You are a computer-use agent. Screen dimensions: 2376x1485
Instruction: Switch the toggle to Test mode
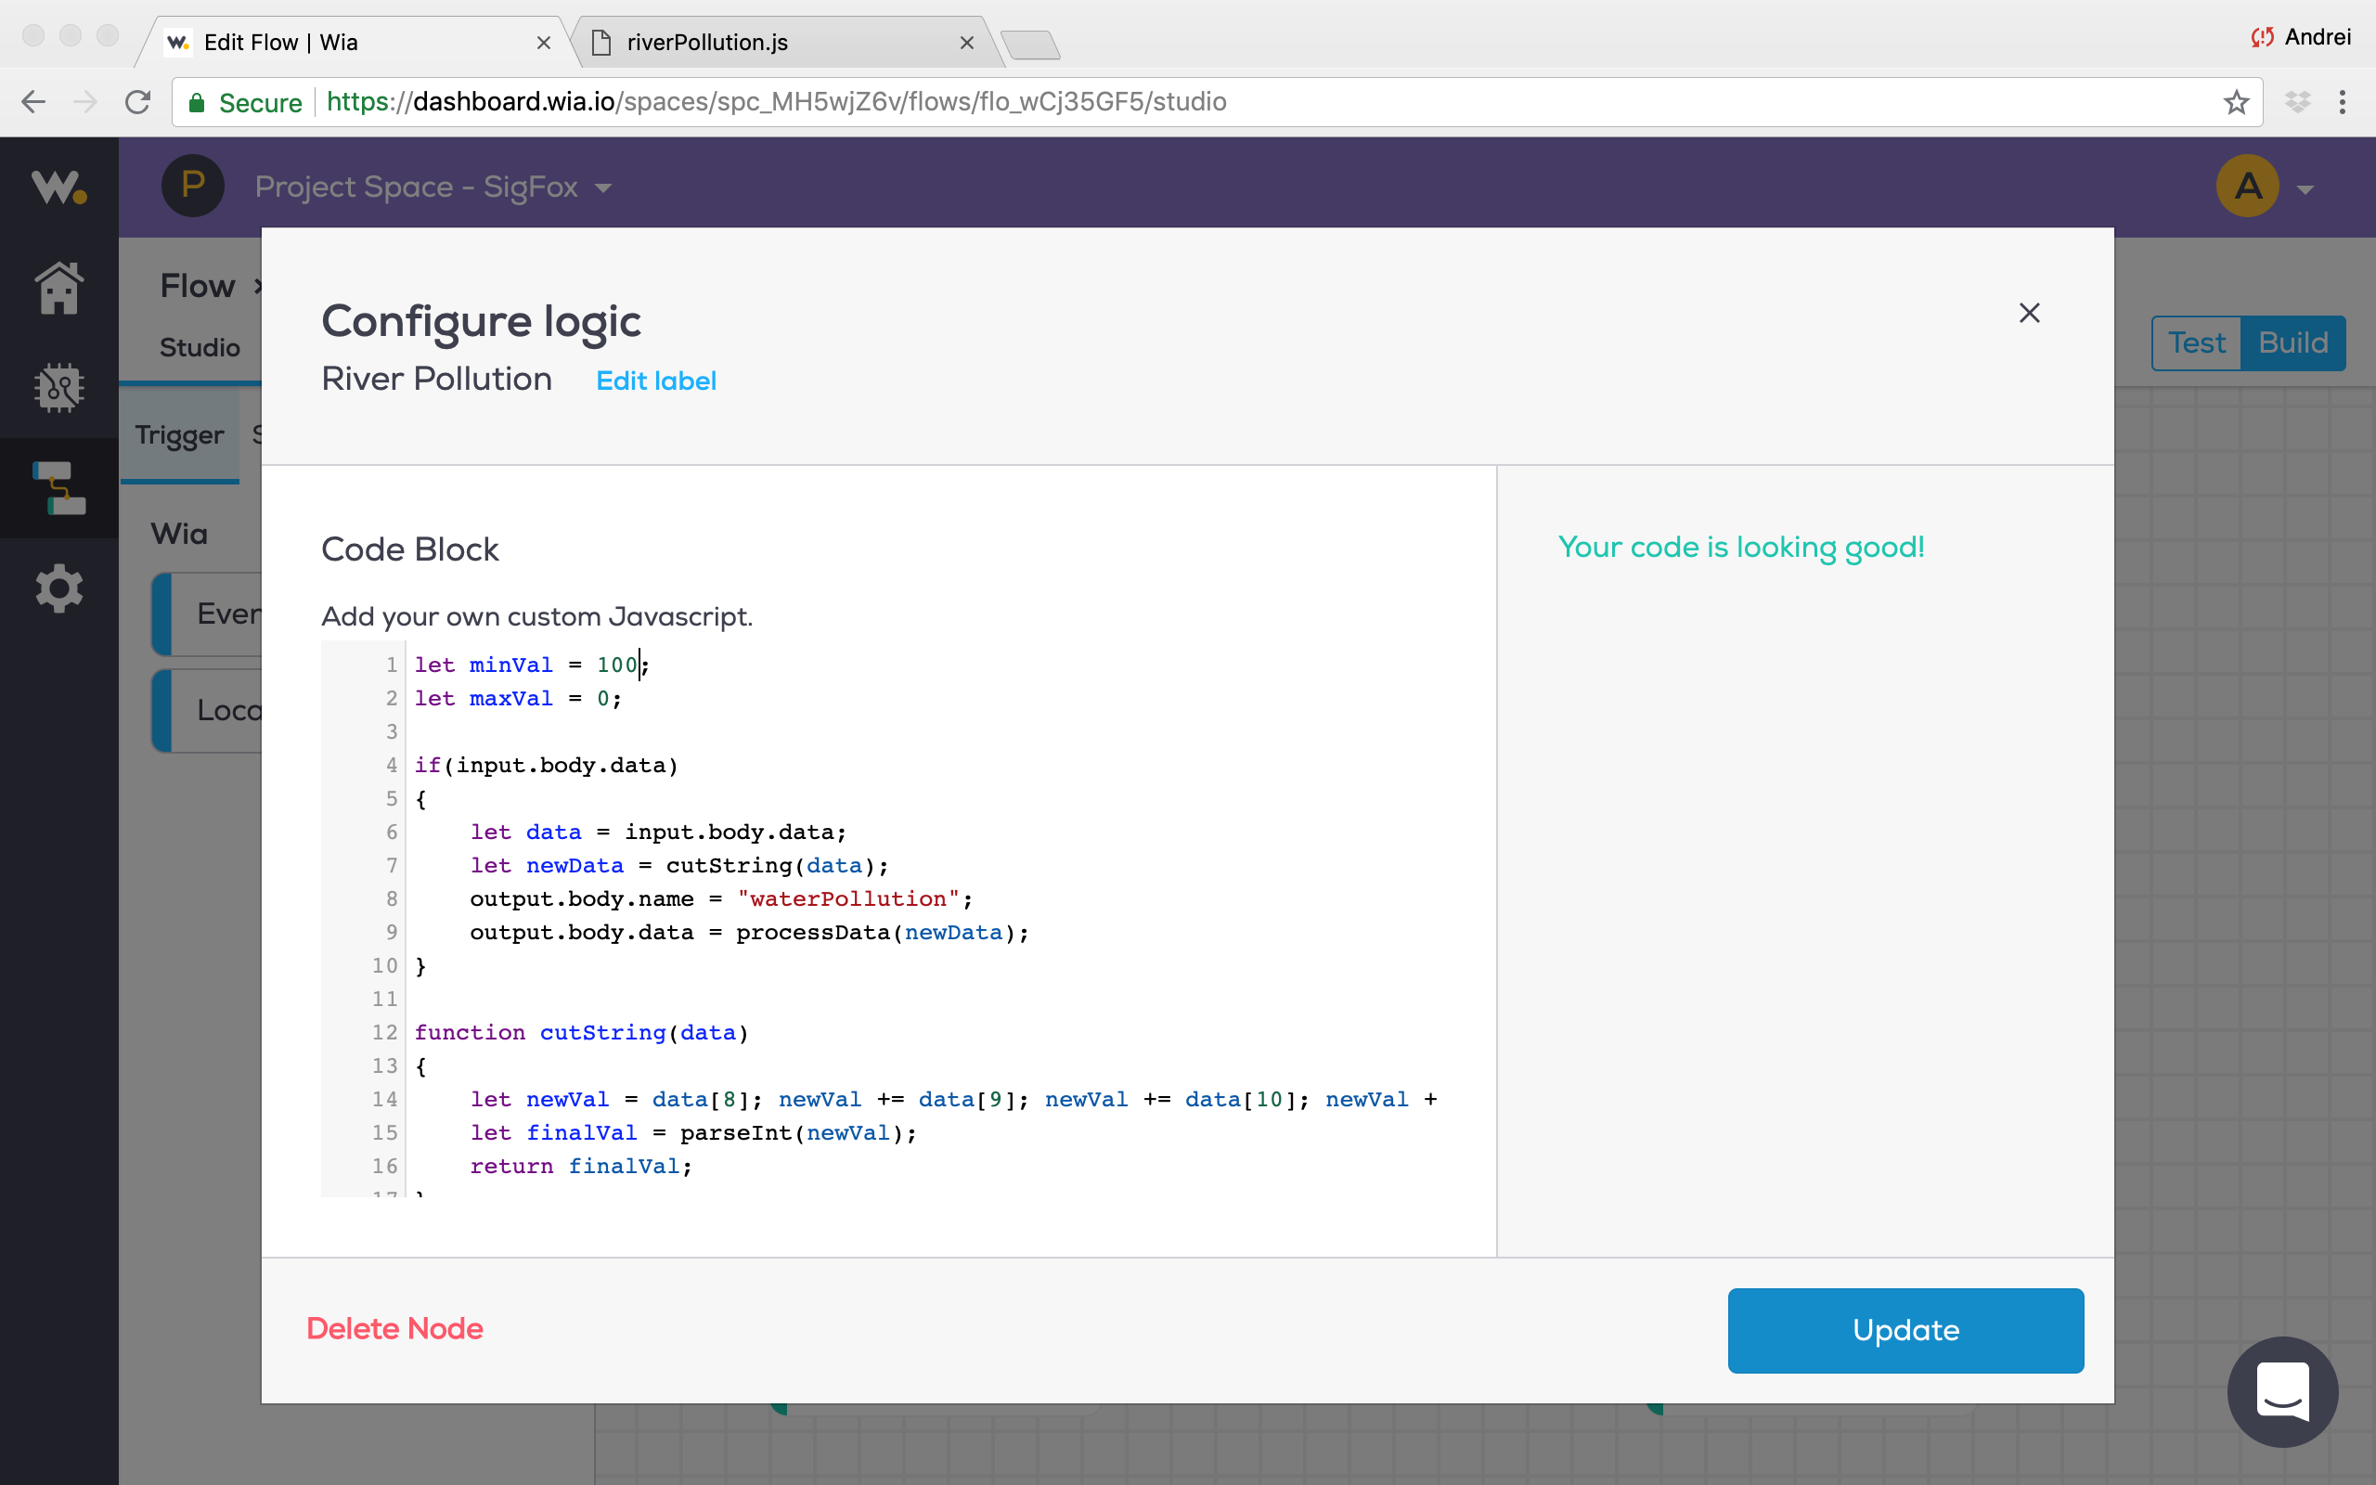click(x=2196, y=342)
